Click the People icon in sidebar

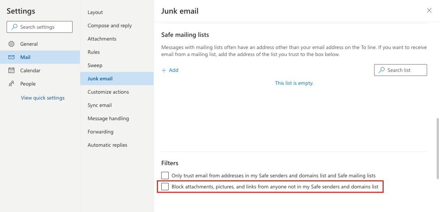click(x=11, y=84)
